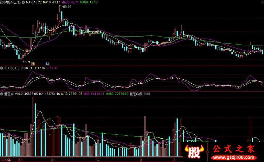Image resolution: width=264 pixels, height=162 pixels.
Task: Select the 德赛电池(日线) chart title
Action: (10, 2)
